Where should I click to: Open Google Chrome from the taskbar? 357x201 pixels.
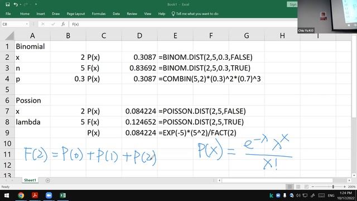pos(21,195)
